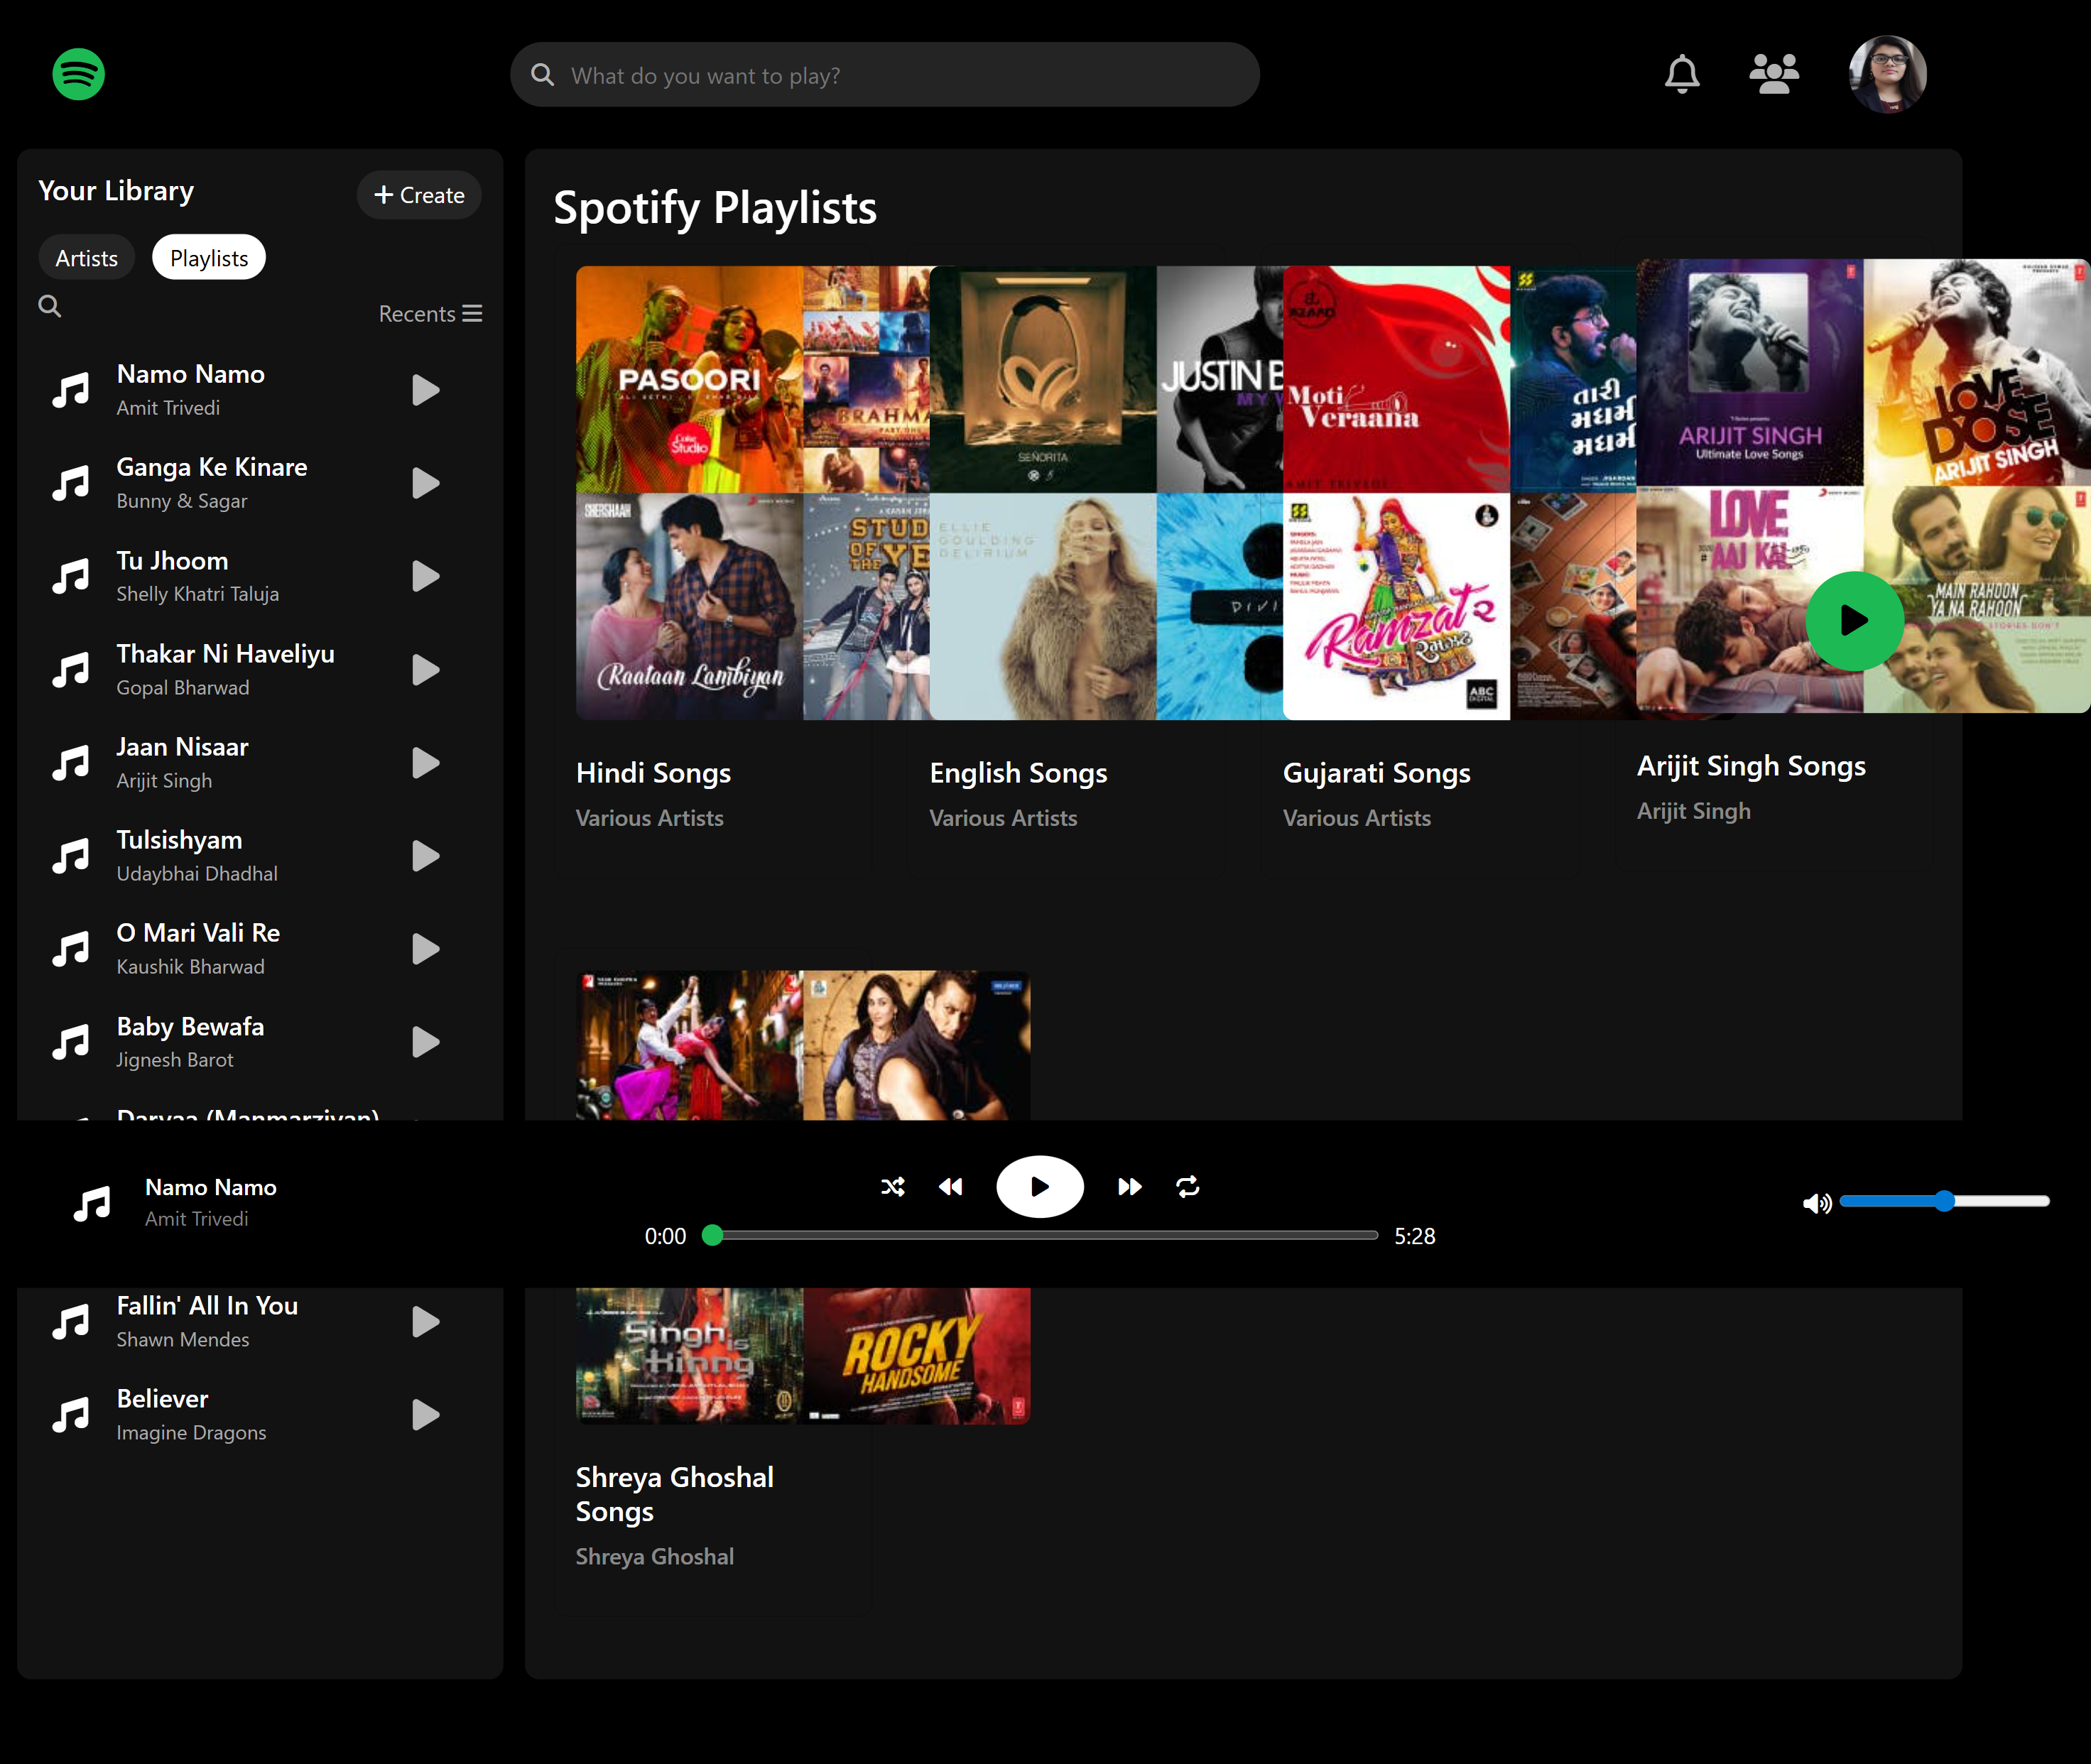The width and height of the screenshot is (2091, 1764).
Task: Switch to the Artists tab
Action: pos(87,258)
